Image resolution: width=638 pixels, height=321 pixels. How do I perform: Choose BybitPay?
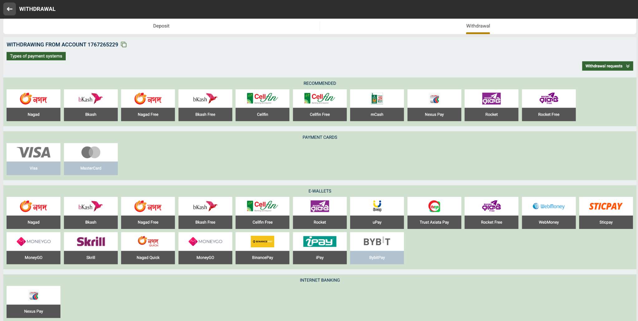pos(377,248)
